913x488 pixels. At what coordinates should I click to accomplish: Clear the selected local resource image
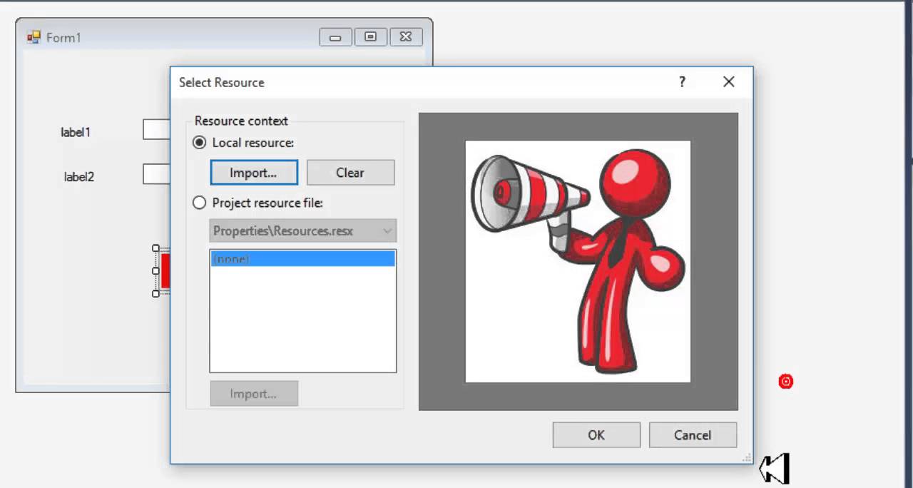click(x=350, y=173)
